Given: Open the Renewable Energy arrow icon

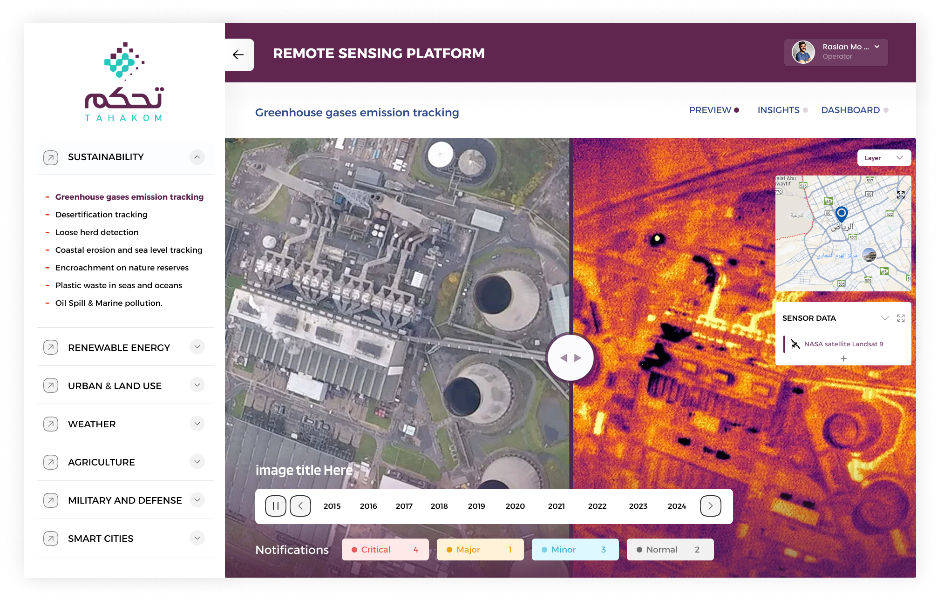Looking at the screenshot, I should click(x=51, y=347).
